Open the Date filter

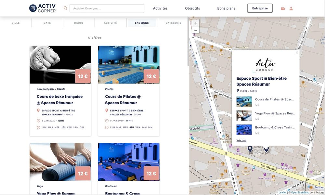47,23
